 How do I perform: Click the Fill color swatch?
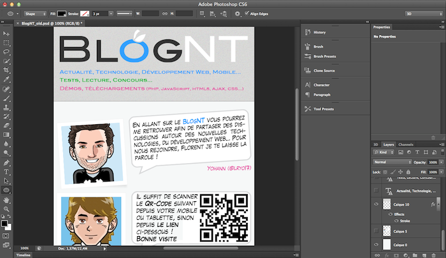[x=62, y=13]
